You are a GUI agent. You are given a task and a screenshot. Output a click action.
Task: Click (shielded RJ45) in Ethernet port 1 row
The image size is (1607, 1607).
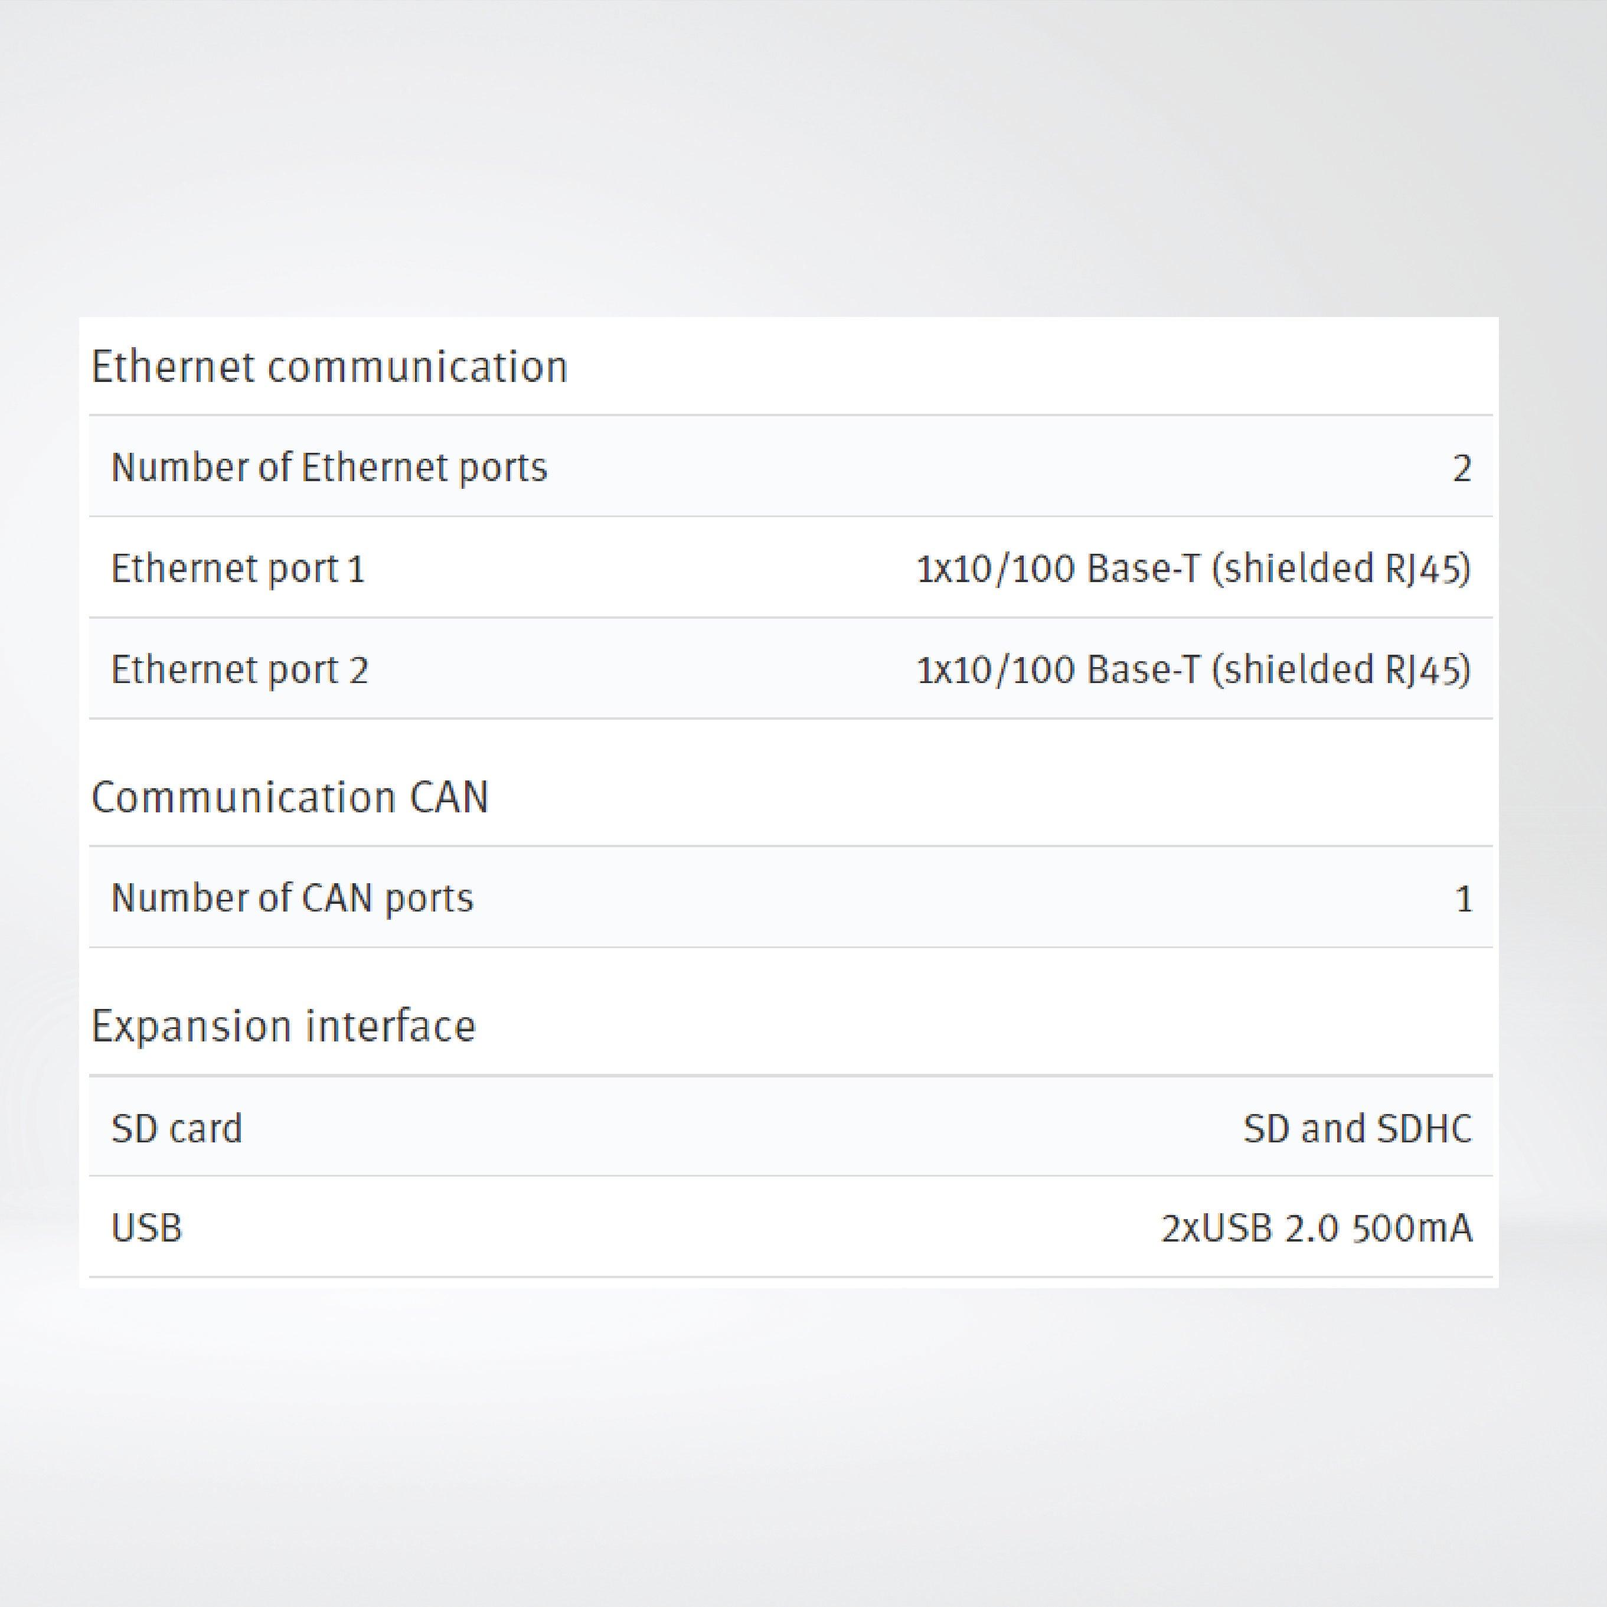click(x=1341, y=569)
